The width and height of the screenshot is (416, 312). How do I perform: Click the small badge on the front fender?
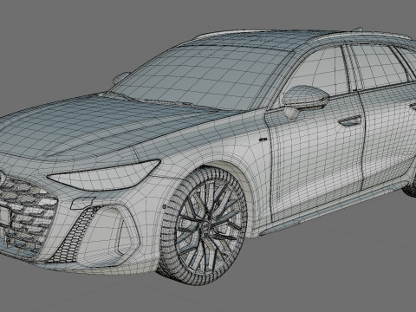(264, 140)
